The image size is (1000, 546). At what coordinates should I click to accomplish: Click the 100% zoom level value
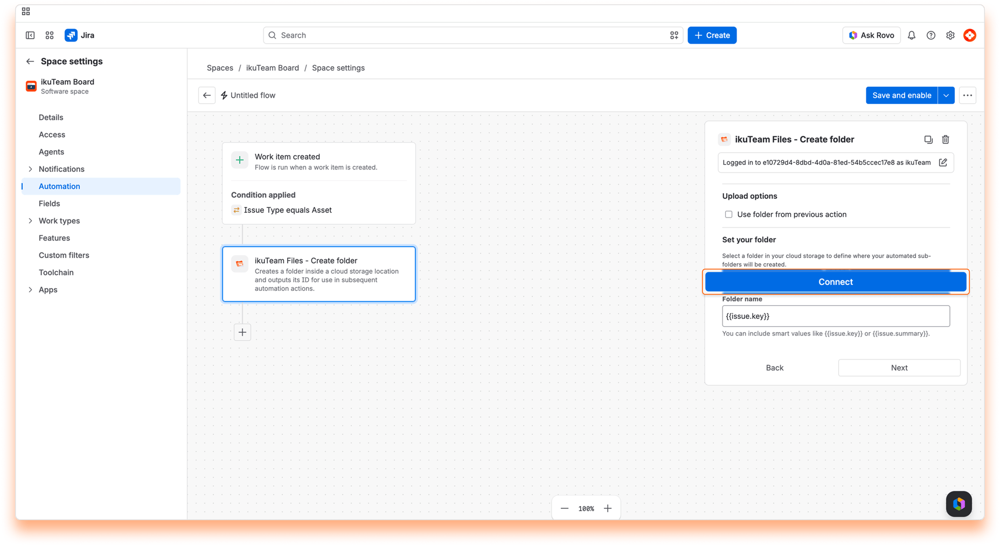pos(586,508)
